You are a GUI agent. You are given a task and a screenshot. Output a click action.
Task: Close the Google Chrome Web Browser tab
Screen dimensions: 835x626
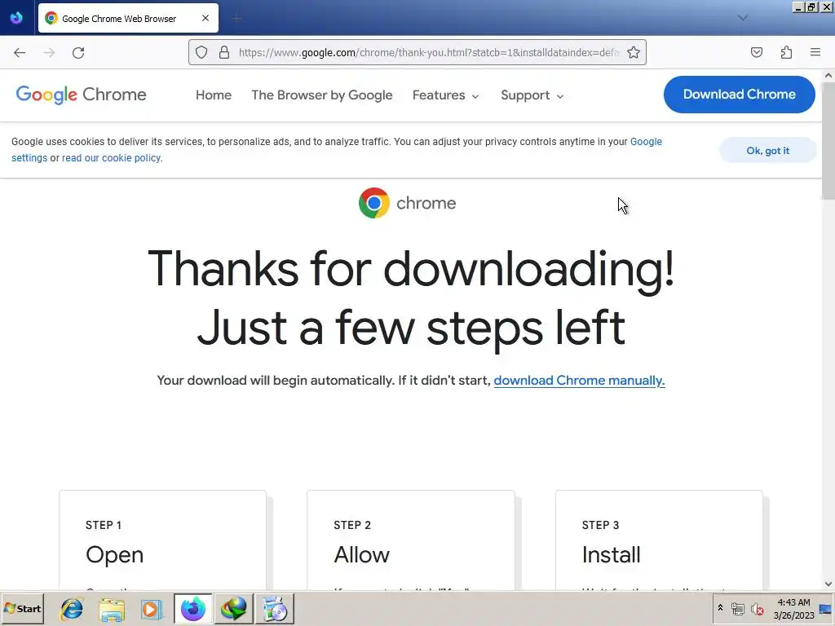click(205, 18)
